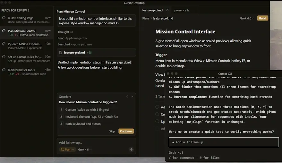Click the Cursor Desktop window title
The height and width of the screenshot is (163, 282).
click(x=134, y=3)
